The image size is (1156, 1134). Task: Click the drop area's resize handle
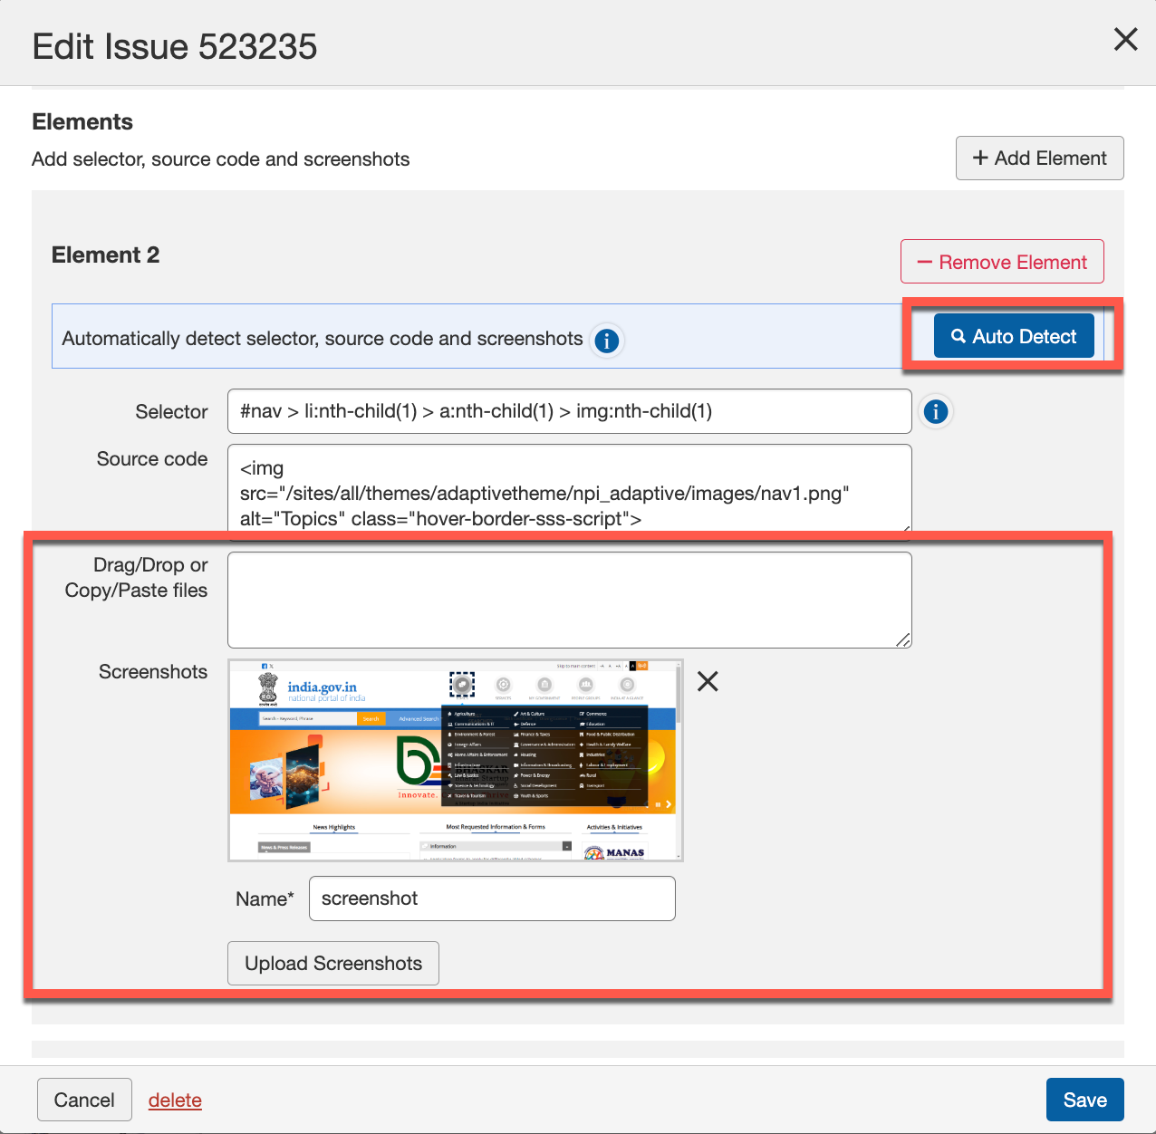[x=903, y=640]
